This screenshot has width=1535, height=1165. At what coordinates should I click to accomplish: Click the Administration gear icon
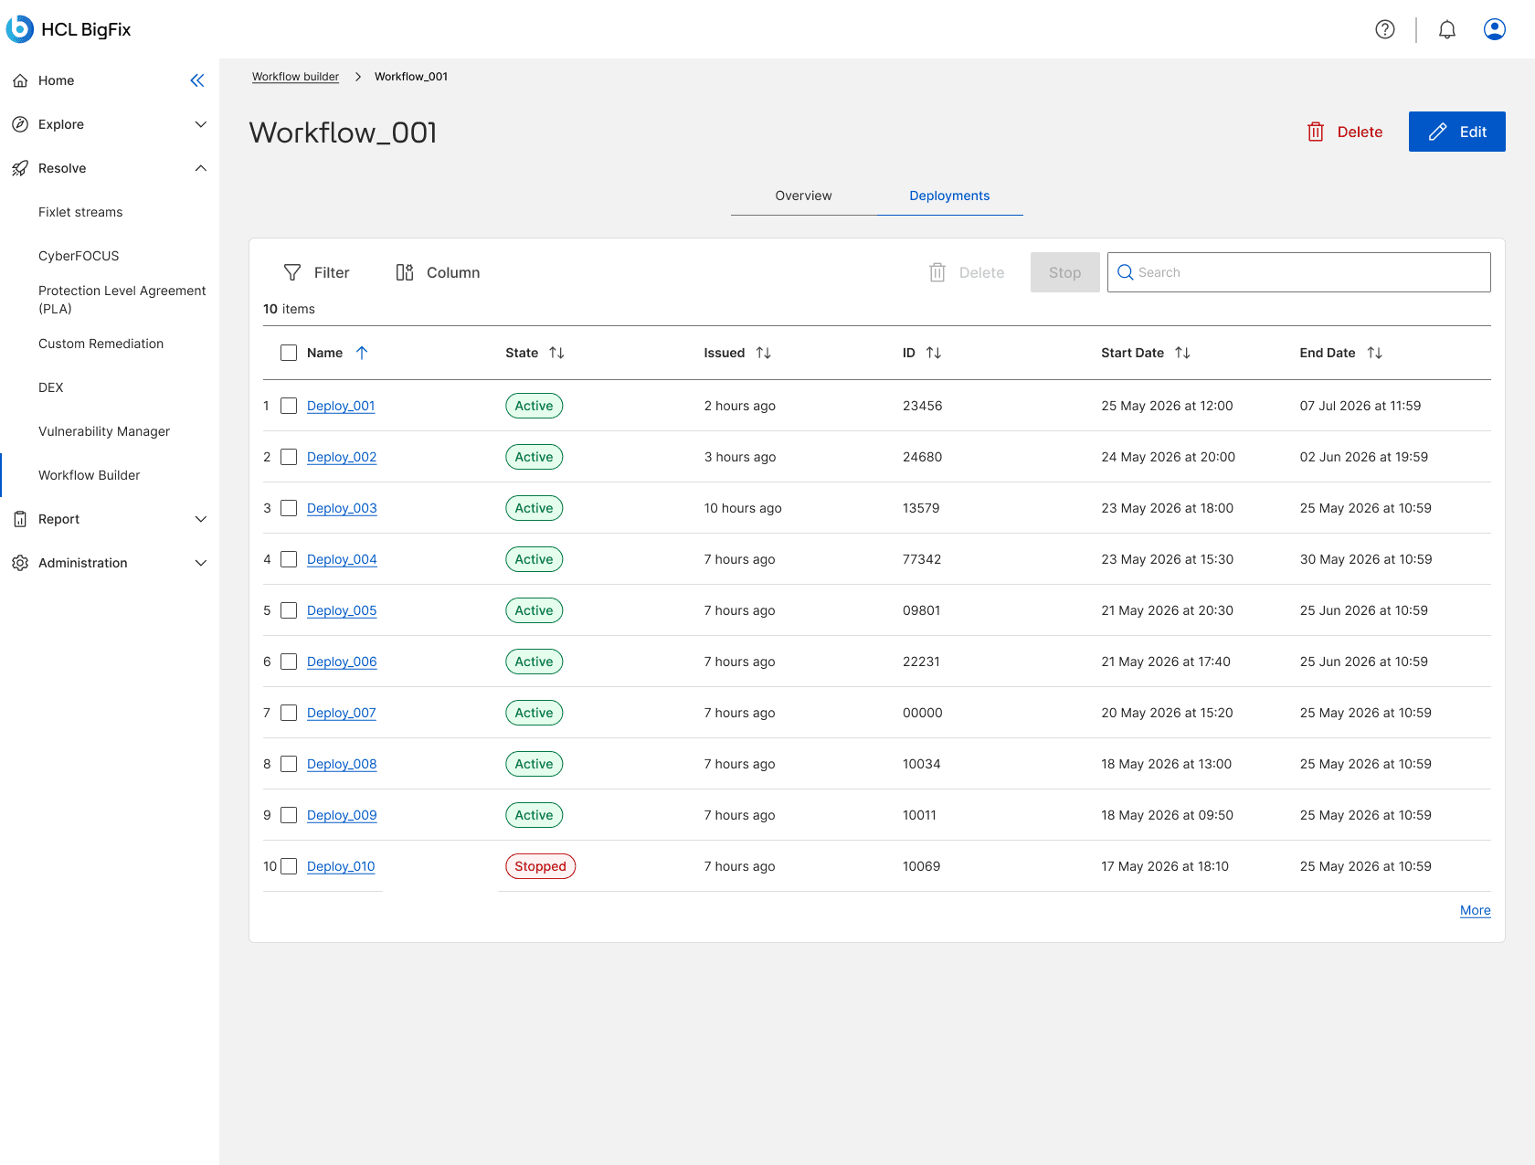click(20, 563)
